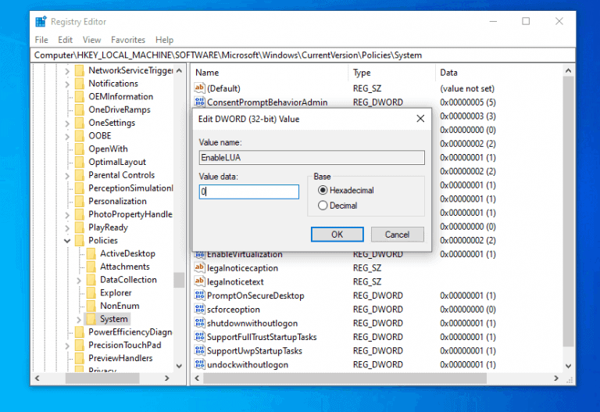Click the folder icon for Parental Controls

coord(79,175)
